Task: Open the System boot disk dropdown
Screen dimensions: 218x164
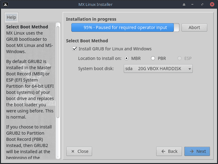Action: (x=158, y=69)
